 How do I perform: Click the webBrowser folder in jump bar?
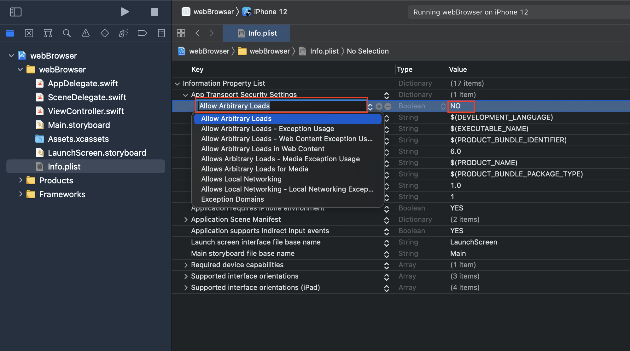264,51
